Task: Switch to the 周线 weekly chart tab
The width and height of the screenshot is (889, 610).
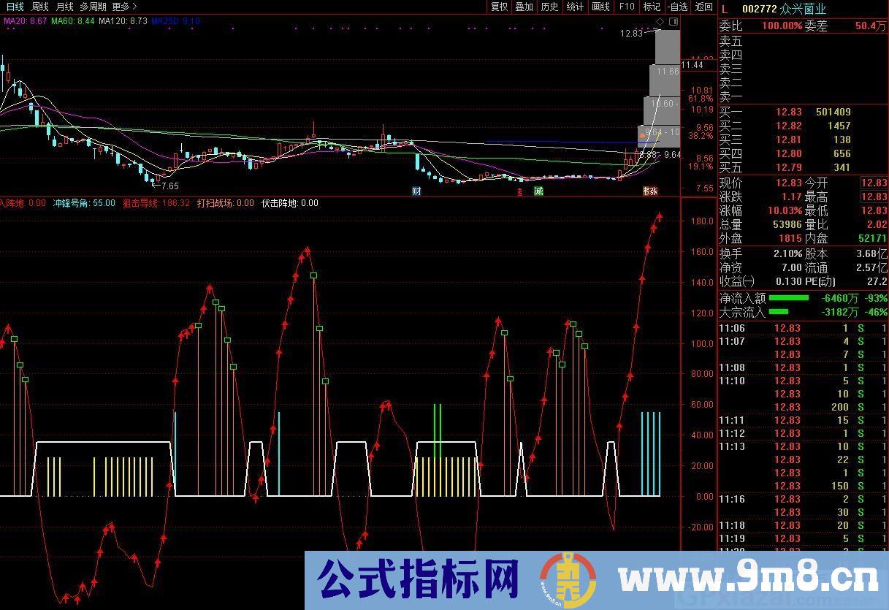Action: pos(40,7)
